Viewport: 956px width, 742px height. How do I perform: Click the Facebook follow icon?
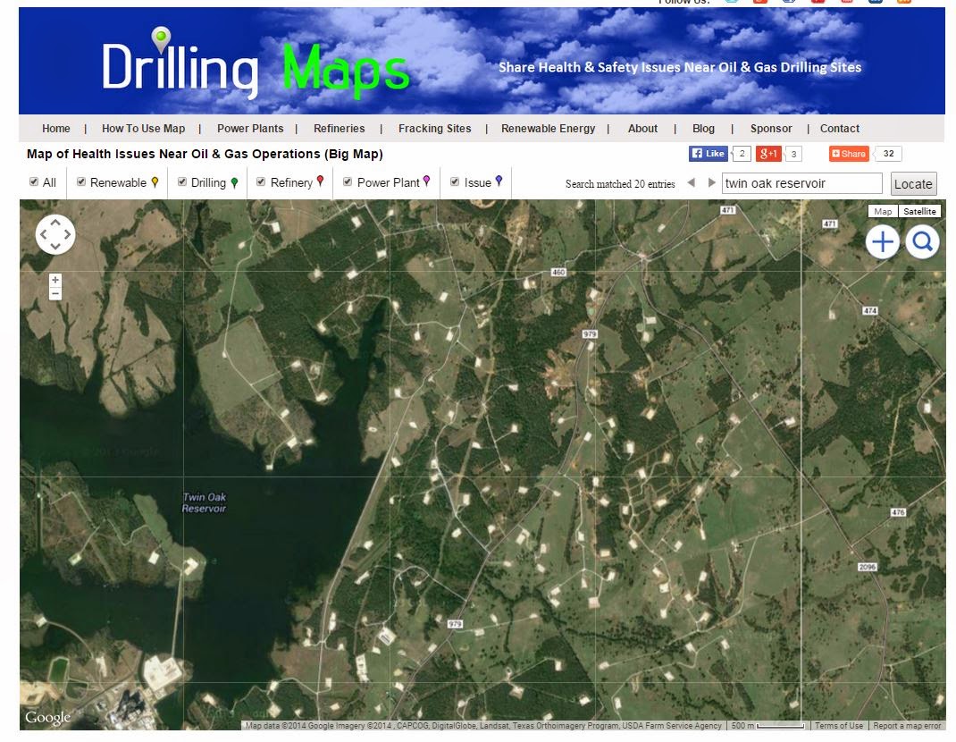click(x=789, y=3)
